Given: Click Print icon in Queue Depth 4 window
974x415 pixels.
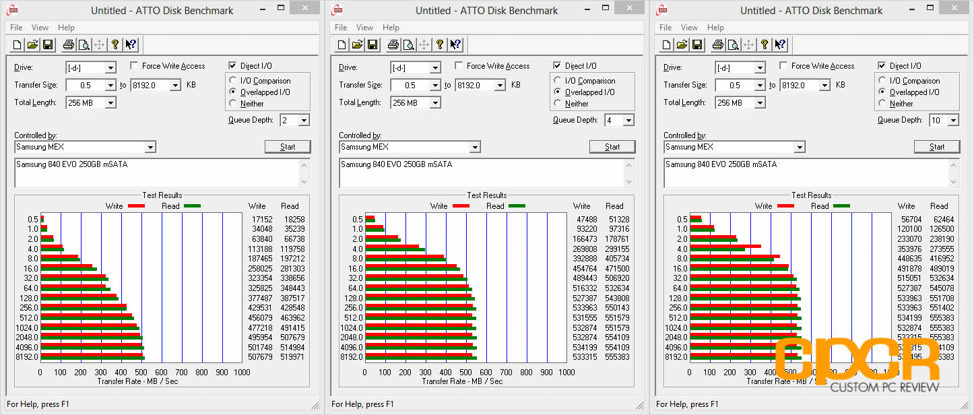Looking at the screenshot, I should tap(393, 45).
